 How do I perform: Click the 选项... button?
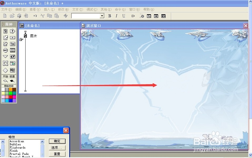coord(57,147)
